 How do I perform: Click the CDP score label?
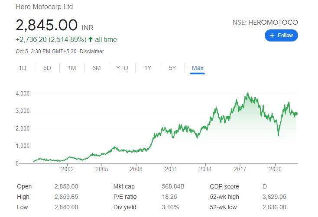[224, 186]
